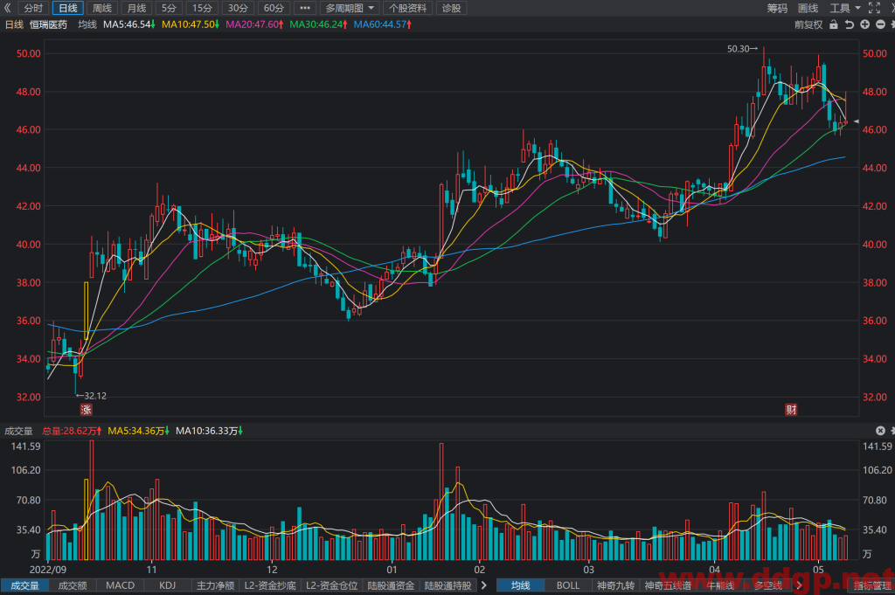
Task: Click the undo arrow icon
Action: click(850, 24)
